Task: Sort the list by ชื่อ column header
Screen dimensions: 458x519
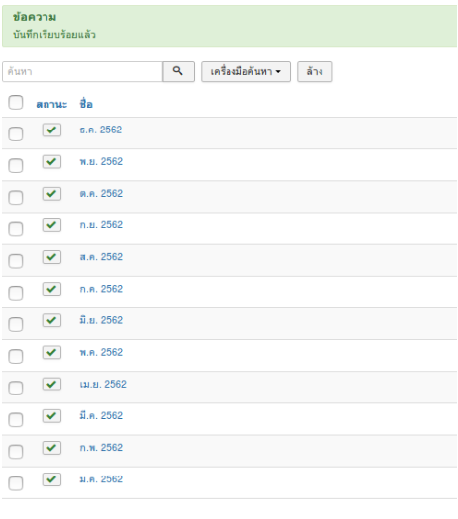Action: tap(86, 104)
